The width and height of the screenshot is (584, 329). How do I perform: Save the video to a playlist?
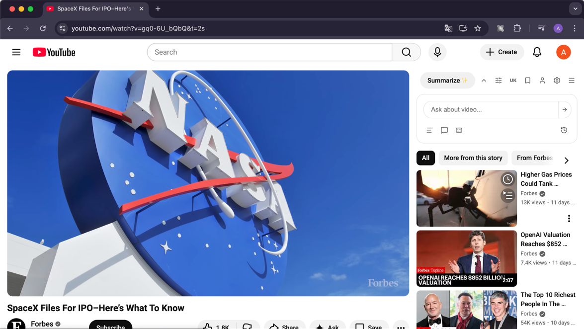point(369,326)
